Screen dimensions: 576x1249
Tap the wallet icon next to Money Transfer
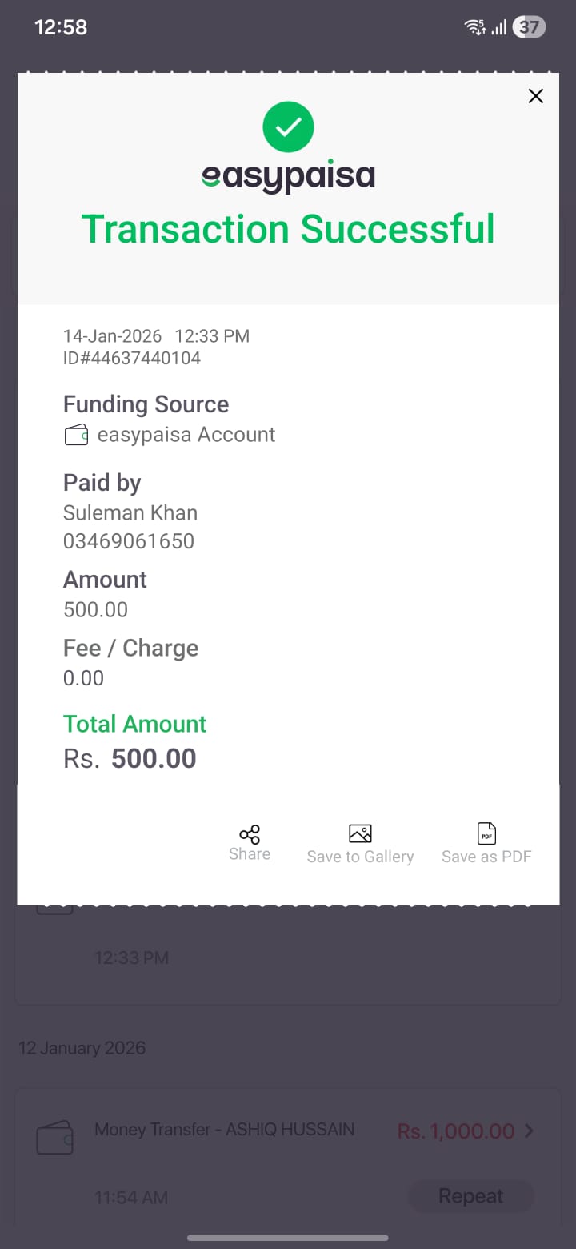click(x=54, y=1137)
